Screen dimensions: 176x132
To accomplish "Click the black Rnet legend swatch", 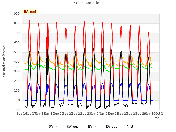I will click(123, 127).
